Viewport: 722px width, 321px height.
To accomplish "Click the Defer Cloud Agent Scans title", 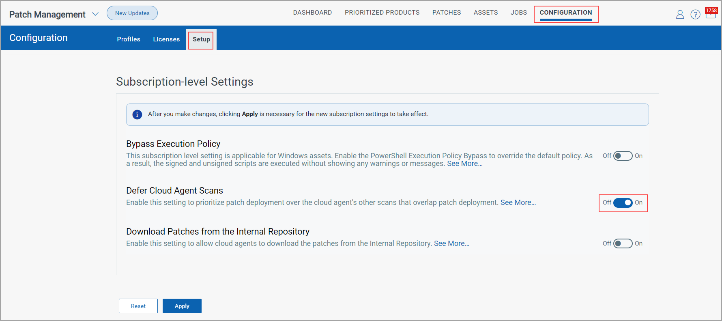I will (174, 191).
